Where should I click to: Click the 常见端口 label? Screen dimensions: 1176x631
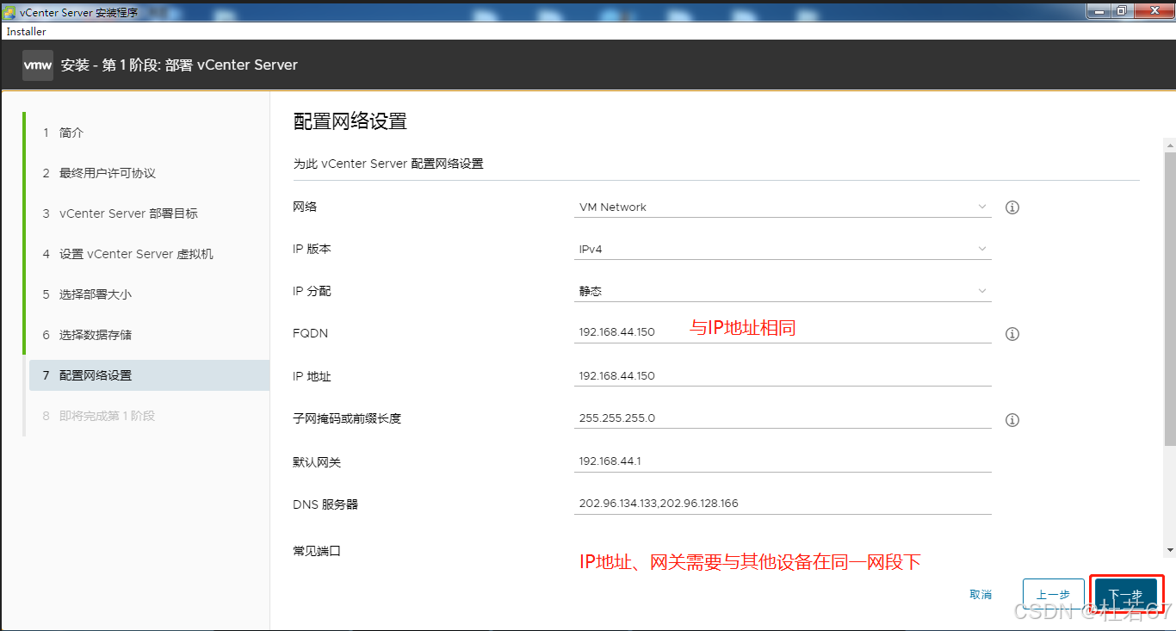tap(317, 551)
